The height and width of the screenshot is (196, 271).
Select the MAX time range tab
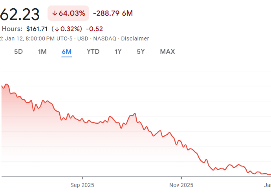pos(167,51)
